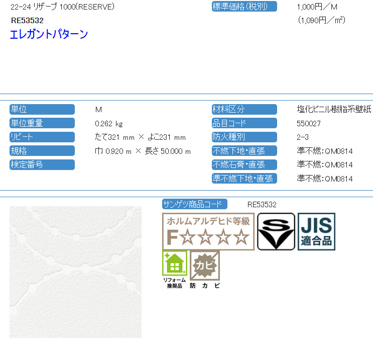Select the product code RE53532 heading
373x339 pixels.
[x=27, y=21]
